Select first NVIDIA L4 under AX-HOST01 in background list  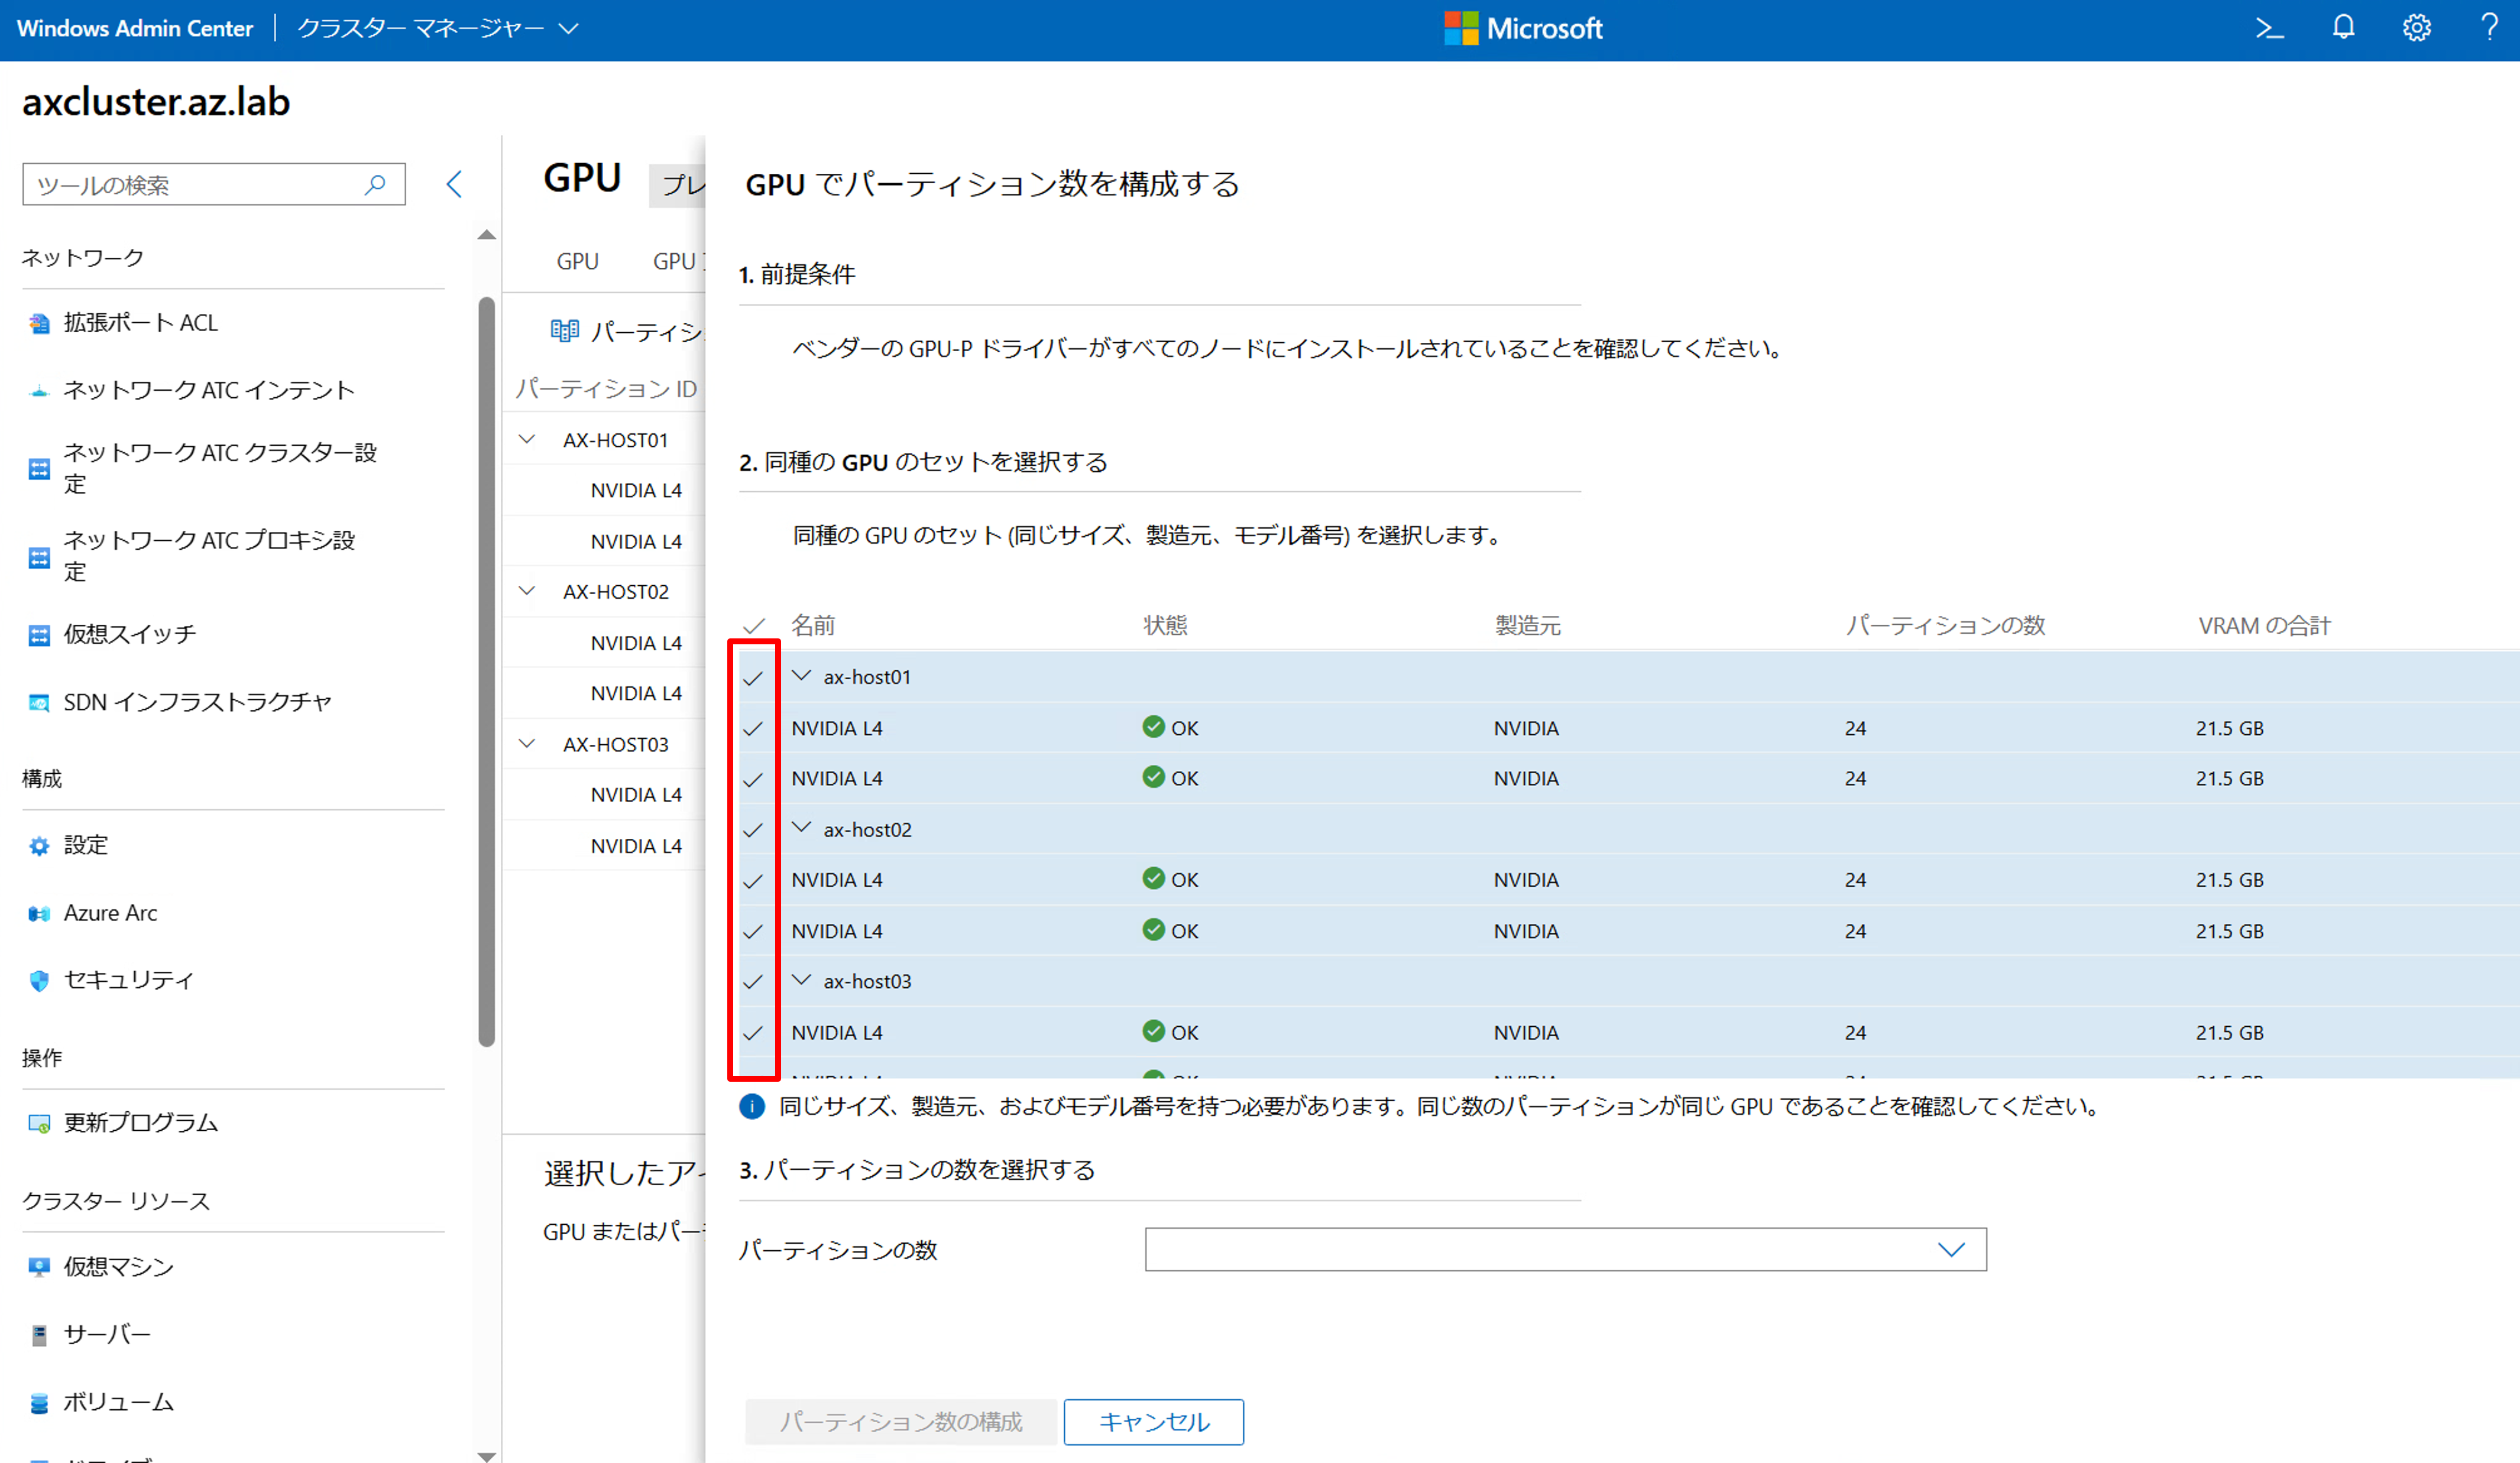click(636, 490)
